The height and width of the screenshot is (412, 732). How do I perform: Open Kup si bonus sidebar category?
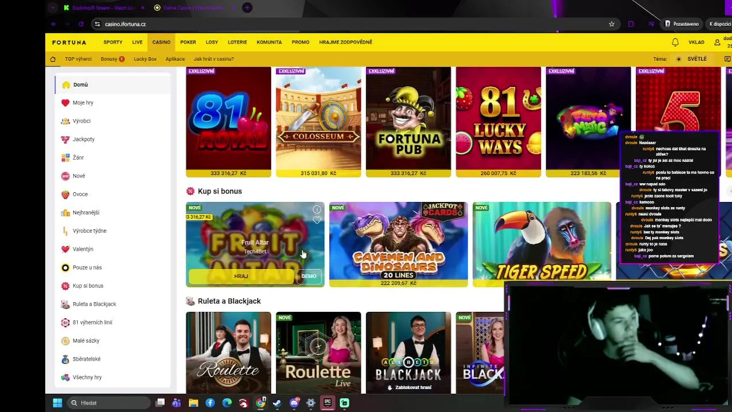click(113, 286)
